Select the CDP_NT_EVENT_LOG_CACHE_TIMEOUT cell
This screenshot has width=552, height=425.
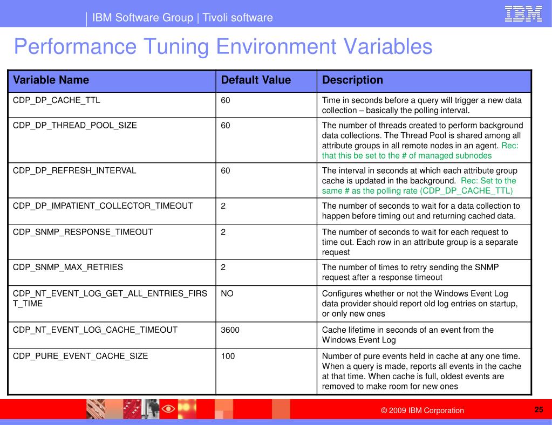(112, 335)
